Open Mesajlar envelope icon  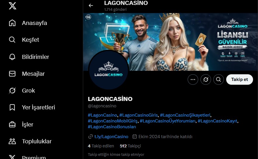click(12, 74)
